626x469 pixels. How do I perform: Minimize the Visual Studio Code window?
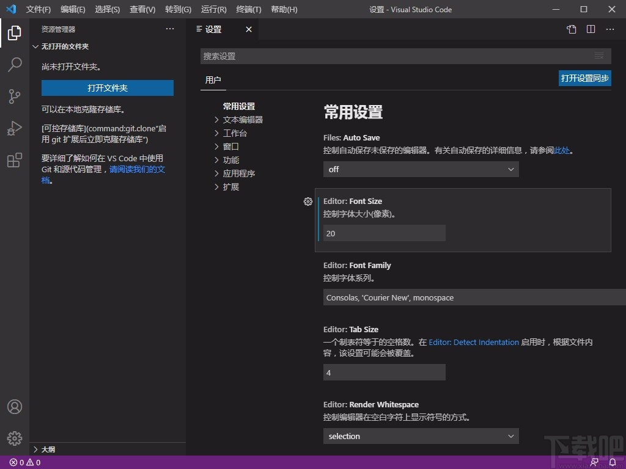pyautogui.click(x=556, y=9)
